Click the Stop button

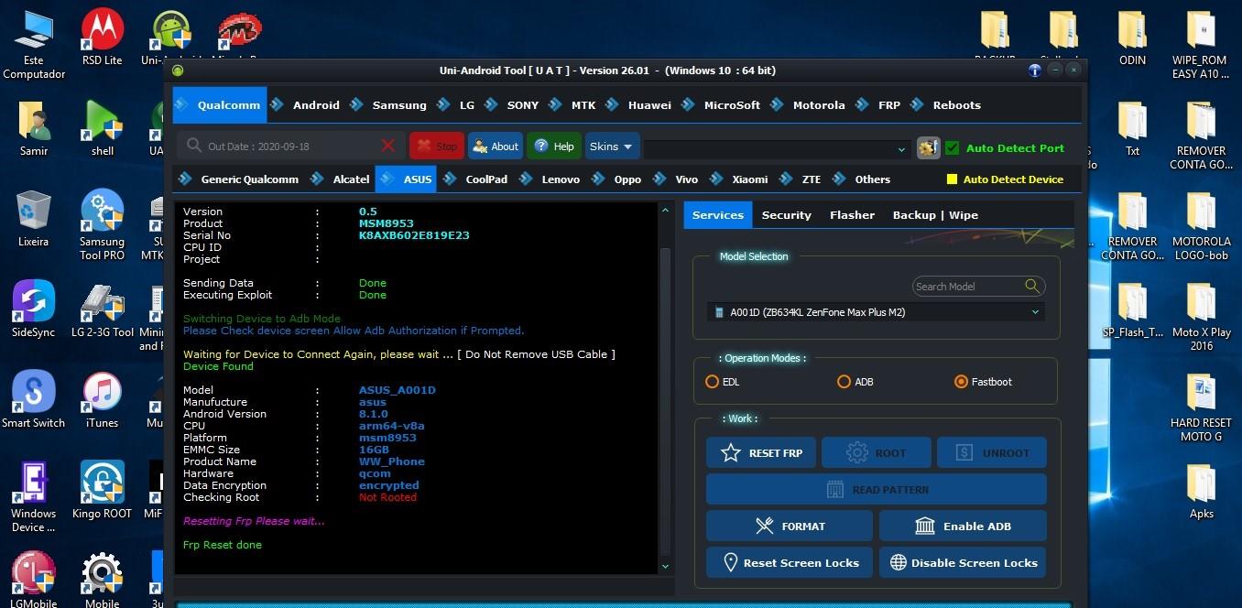[437, 147]
